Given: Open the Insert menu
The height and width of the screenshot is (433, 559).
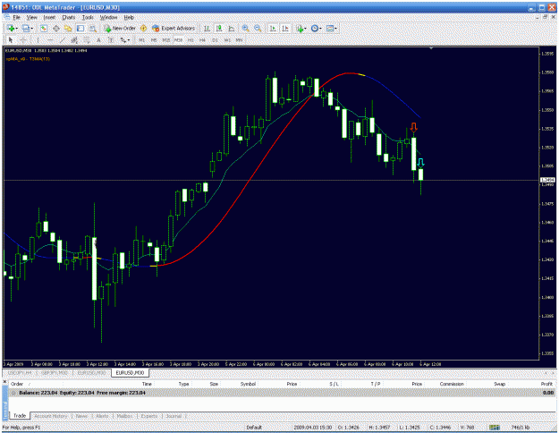Looking at the screenshot, I should click(x=49, y=17).
